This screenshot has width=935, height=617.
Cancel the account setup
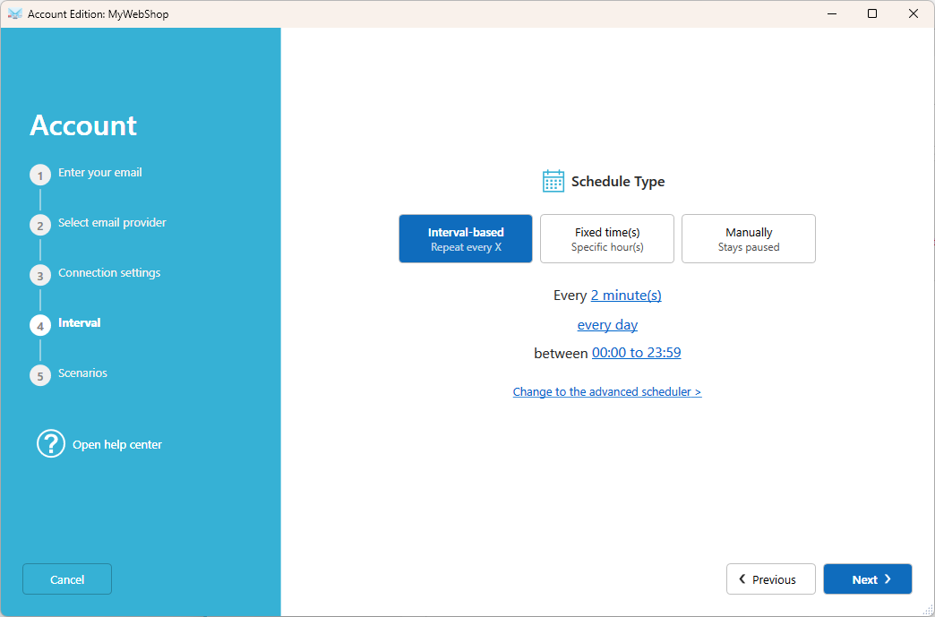[67, 578]
